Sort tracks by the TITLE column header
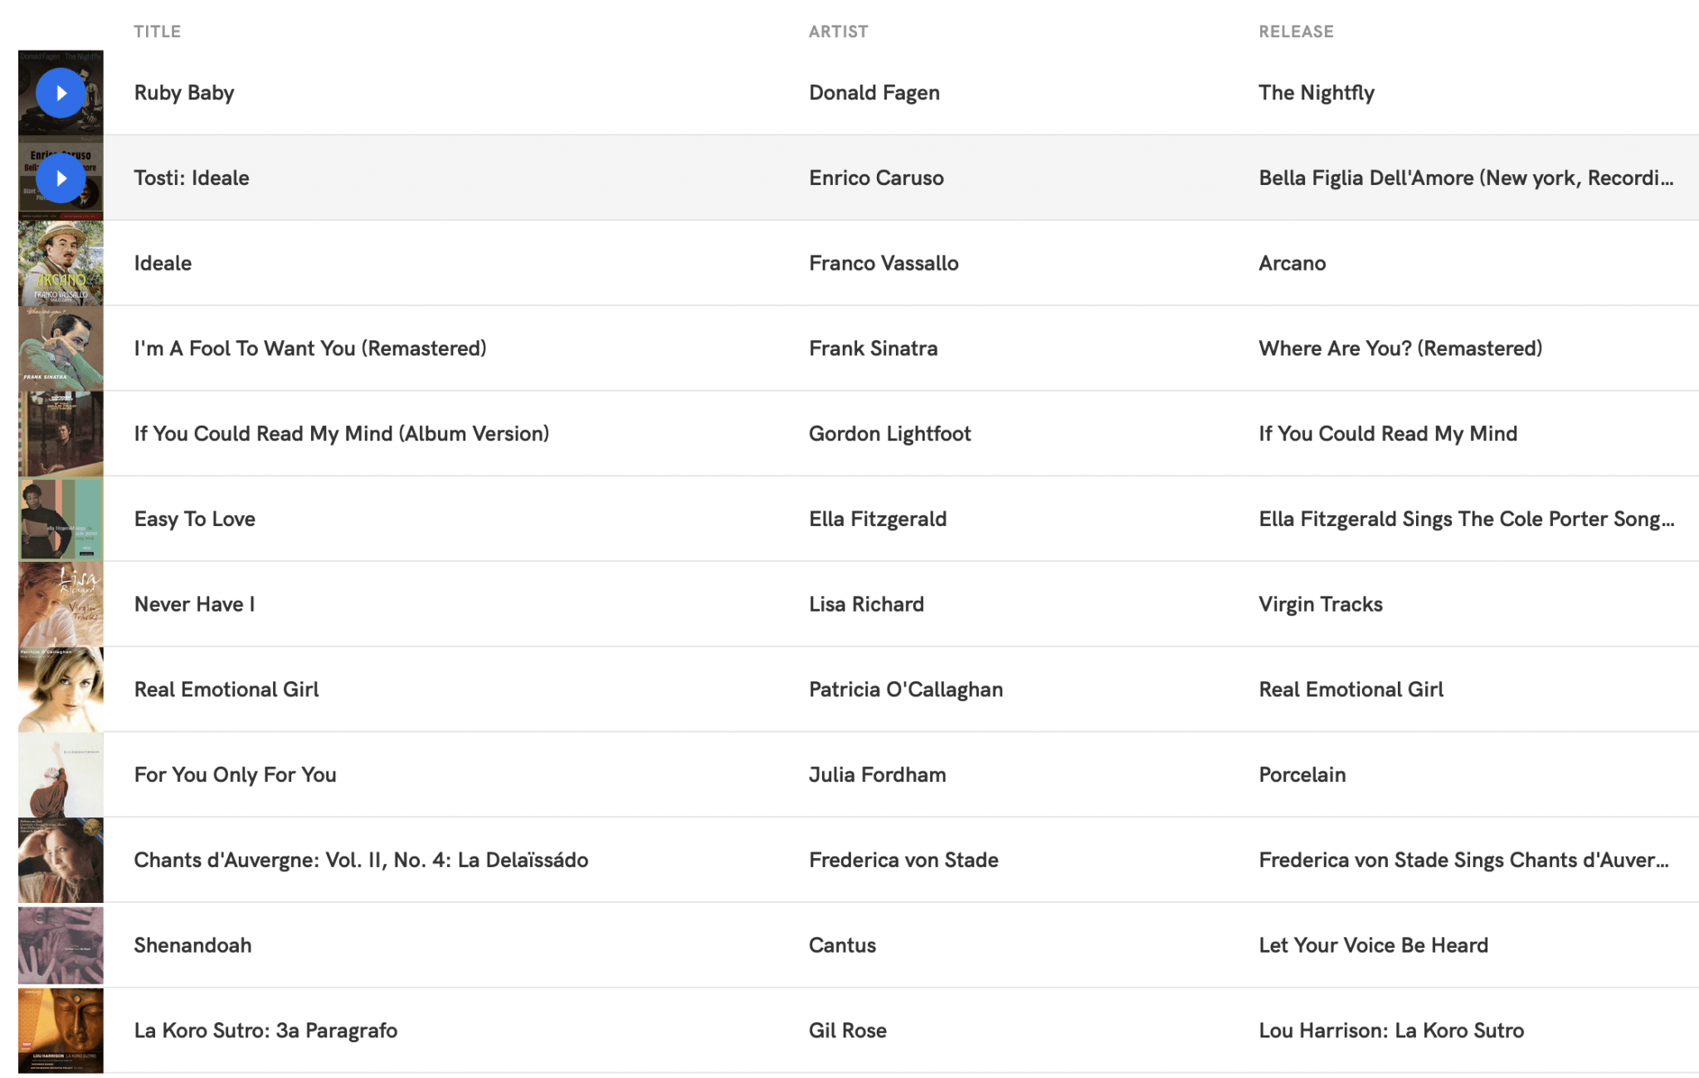This screenshot has height=1078, width=1699. coord(158,32)
